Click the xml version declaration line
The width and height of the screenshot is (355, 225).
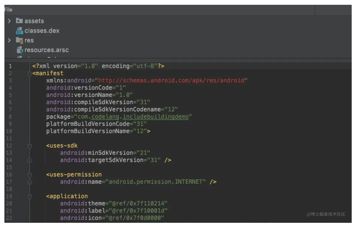(x=98, y=66)
